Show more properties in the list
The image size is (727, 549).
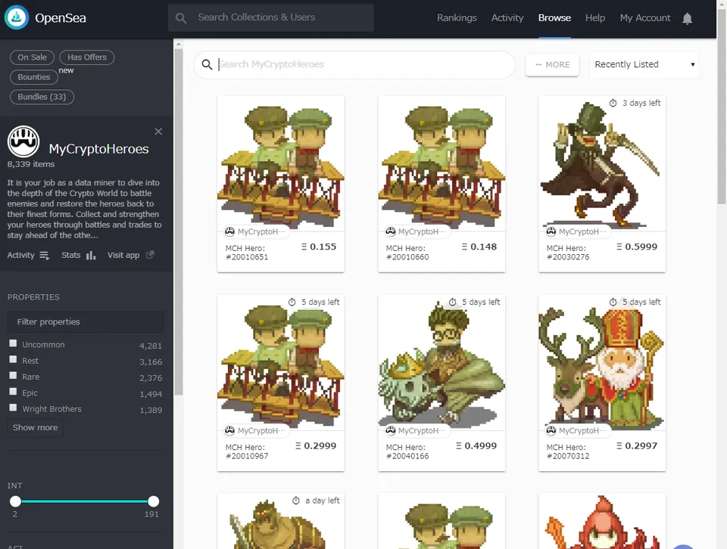[x=36, y=428]
